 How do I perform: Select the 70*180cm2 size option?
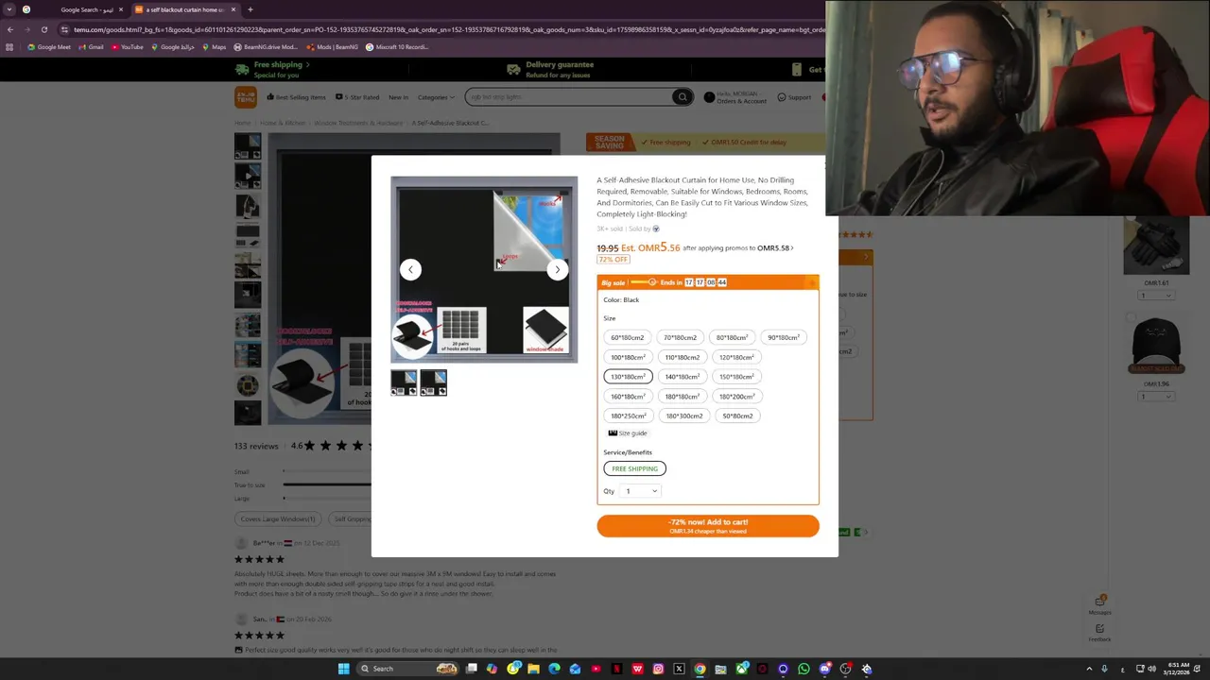click(681, 337)
